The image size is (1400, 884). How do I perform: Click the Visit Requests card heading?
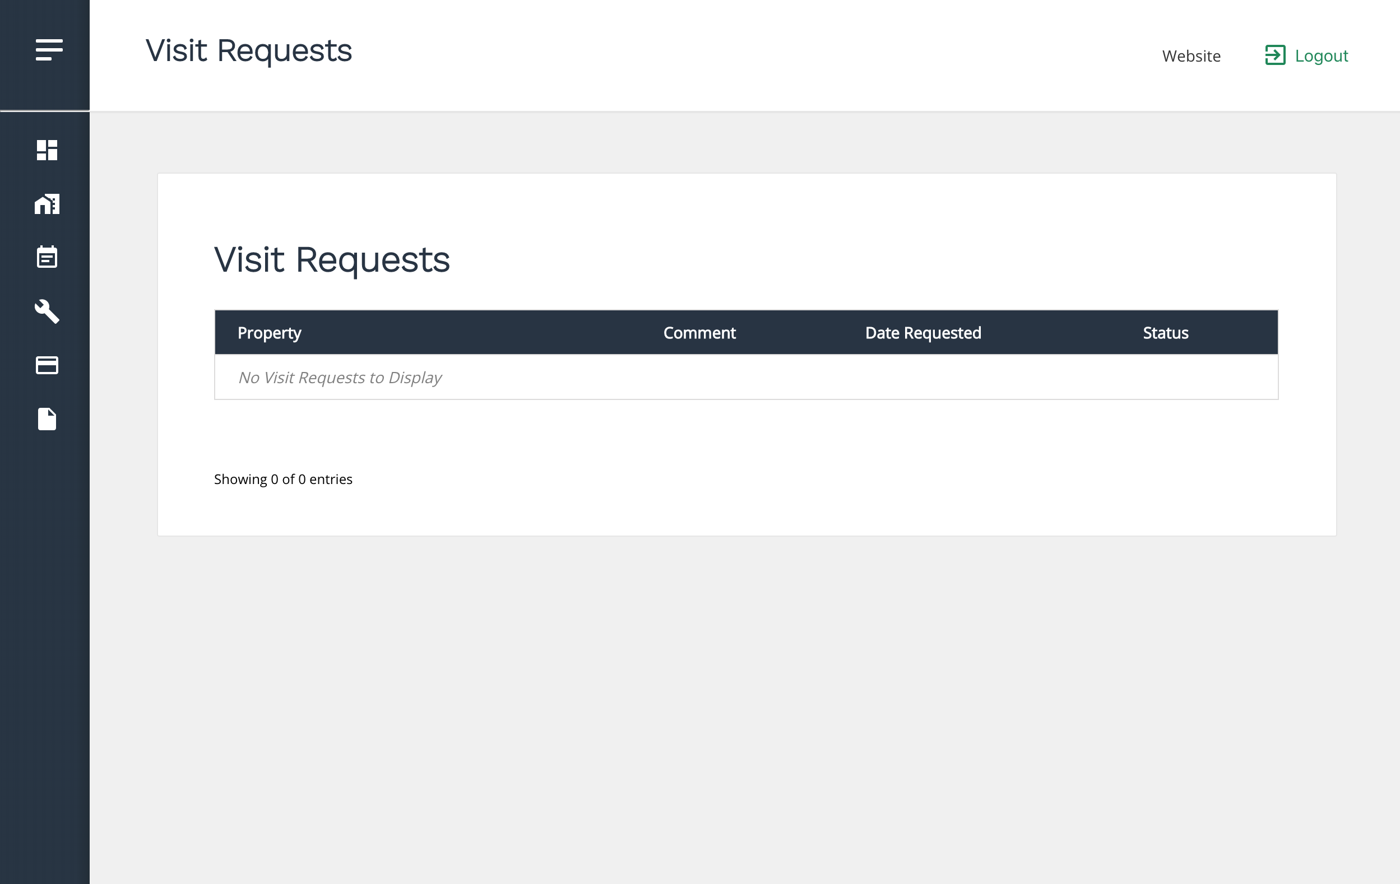click(x=332, y=260)
